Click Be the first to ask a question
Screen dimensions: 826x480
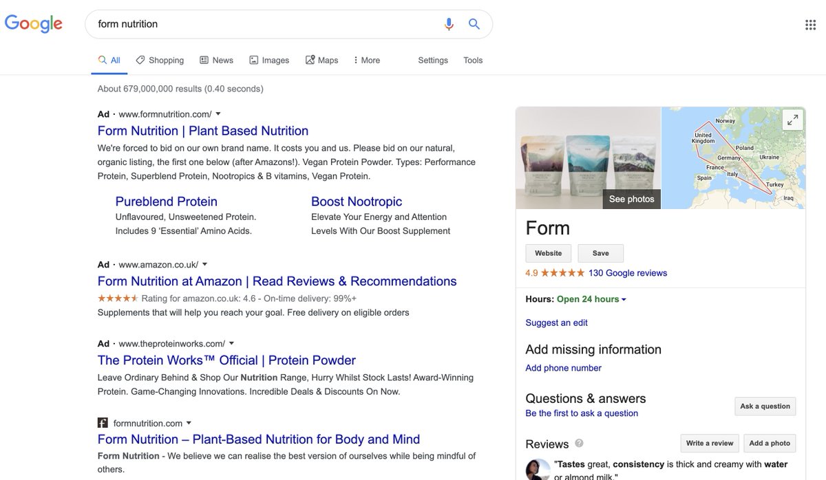(x=582, y=413)
